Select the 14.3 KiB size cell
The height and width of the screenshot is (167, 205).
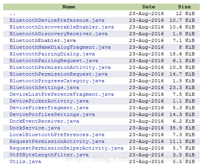click(x=182, y=114)
